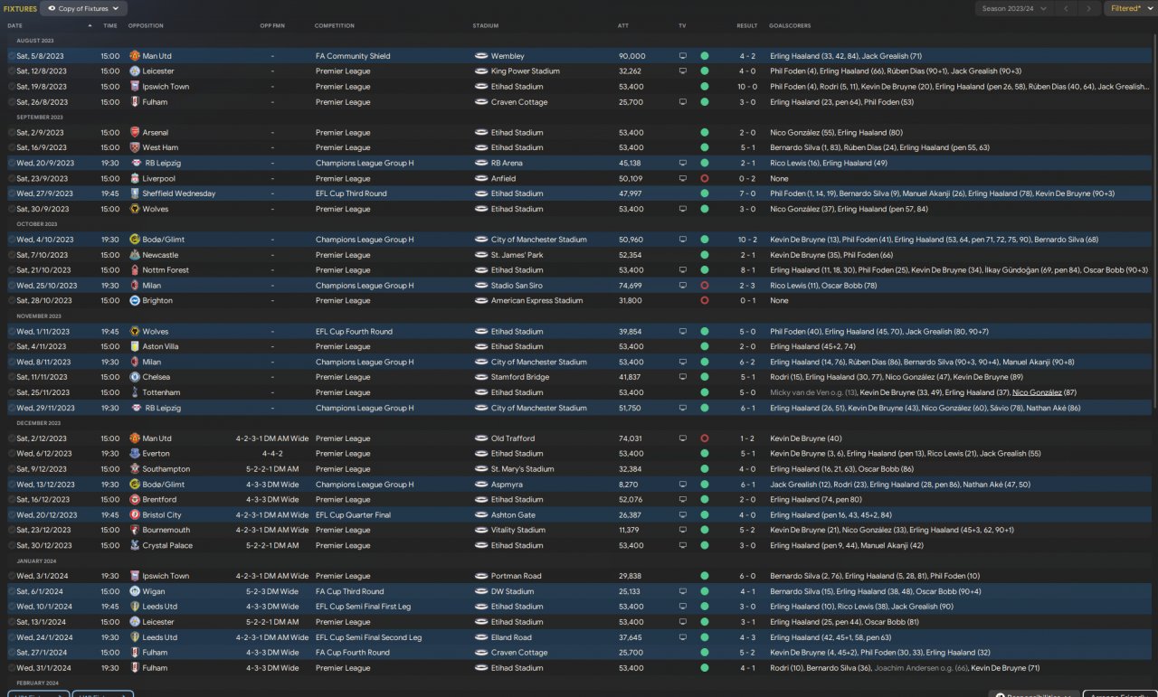Sort by the Result column header
The image size is (1158, 697).
tap(746, 25)
